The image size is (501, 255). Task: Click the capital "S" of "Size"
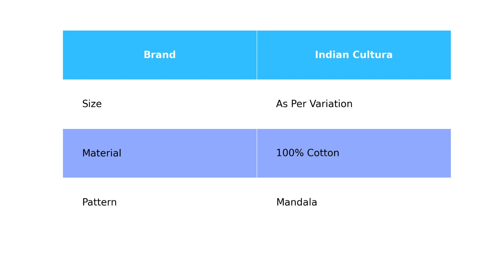85,104
